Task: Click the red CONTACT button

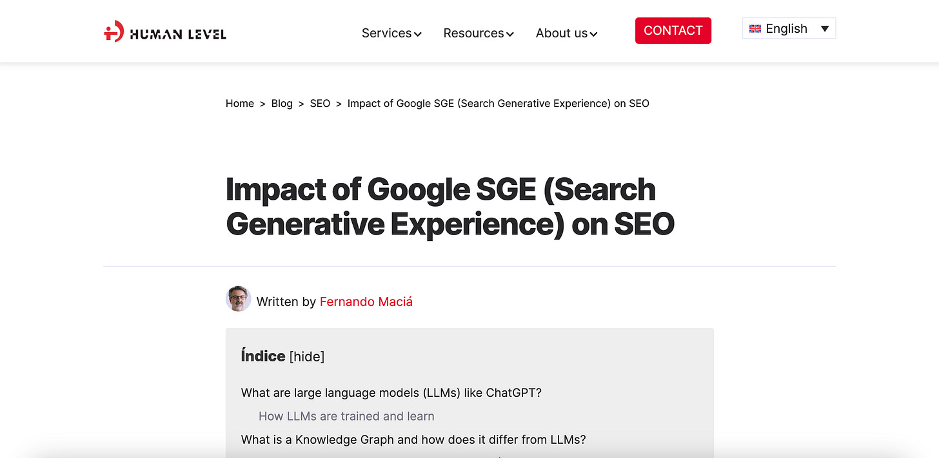Action: click(673, 30)
